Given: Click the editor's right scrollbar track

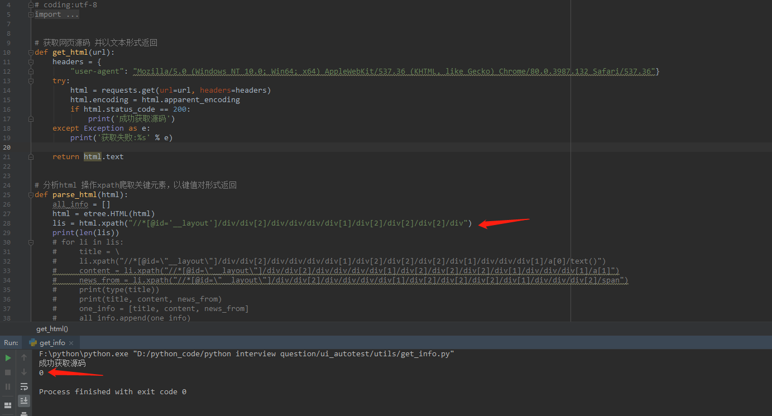Looking at the screenshot, I should [768, 168].
